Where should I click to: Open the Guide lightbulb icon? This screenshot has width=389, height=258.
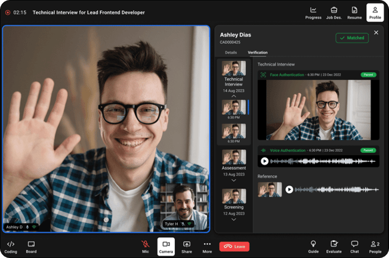tap(313, 244)
